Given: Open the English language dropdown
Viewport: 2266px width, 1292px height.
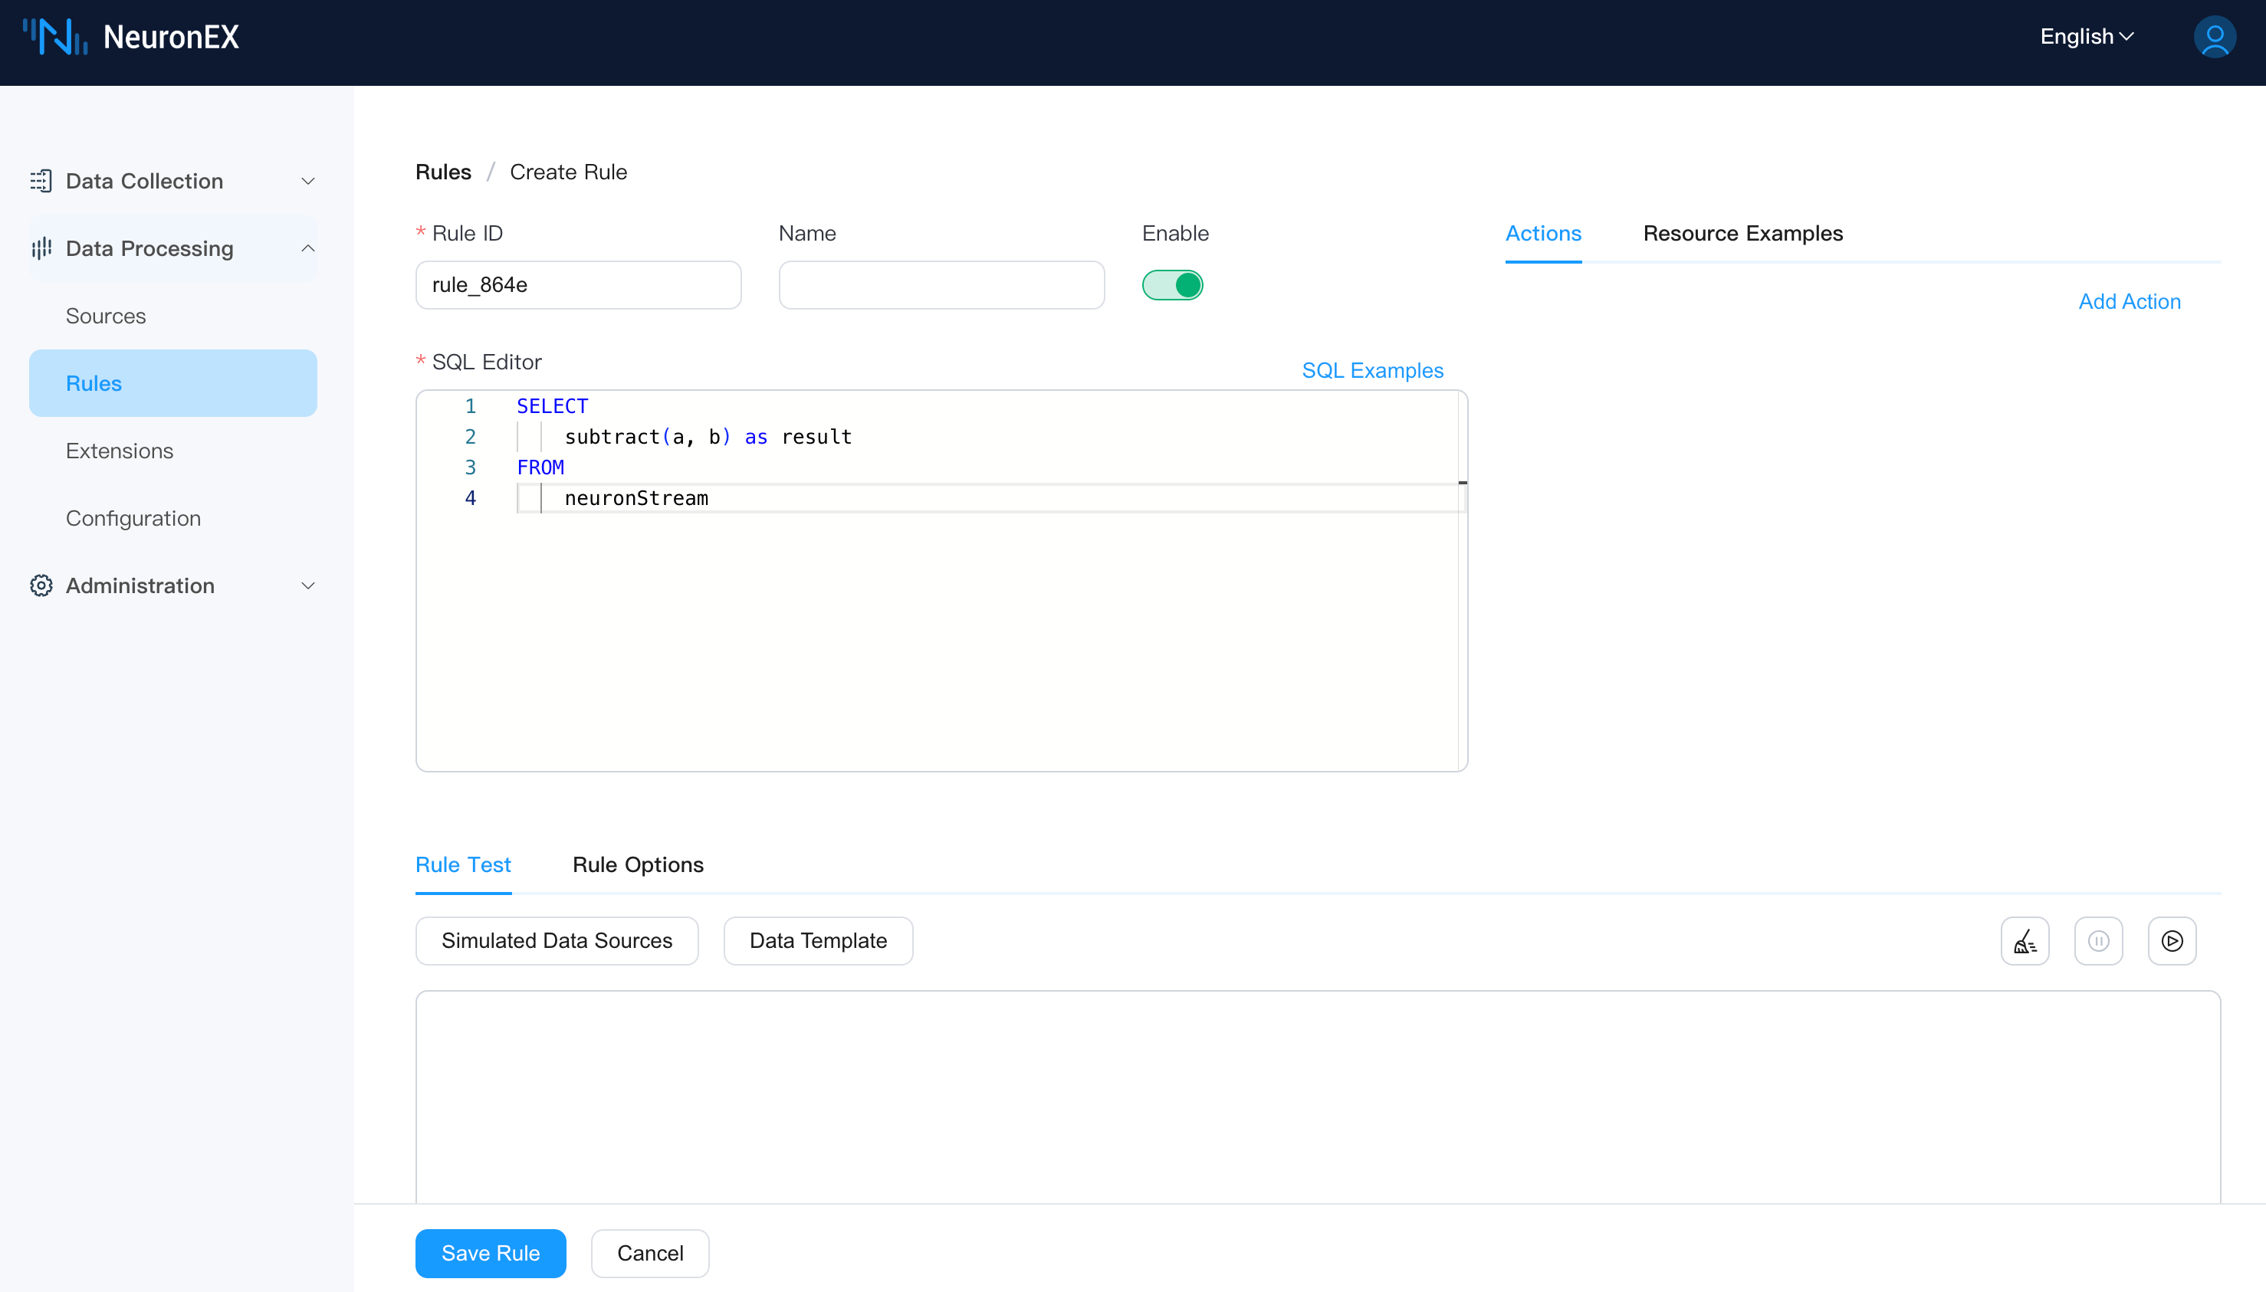Looking at the screenshot, I should coord(2086,36).
